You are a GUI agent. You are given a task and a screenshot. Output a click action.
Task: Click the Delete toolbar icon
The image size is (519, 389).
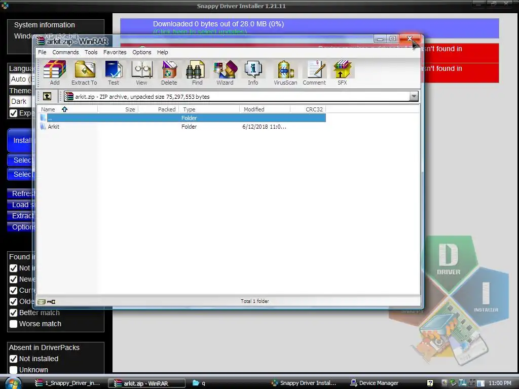(x=169, y=73)
